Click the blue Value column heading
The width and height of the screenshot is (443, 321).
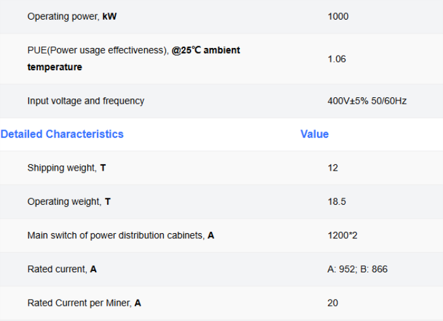315,134
